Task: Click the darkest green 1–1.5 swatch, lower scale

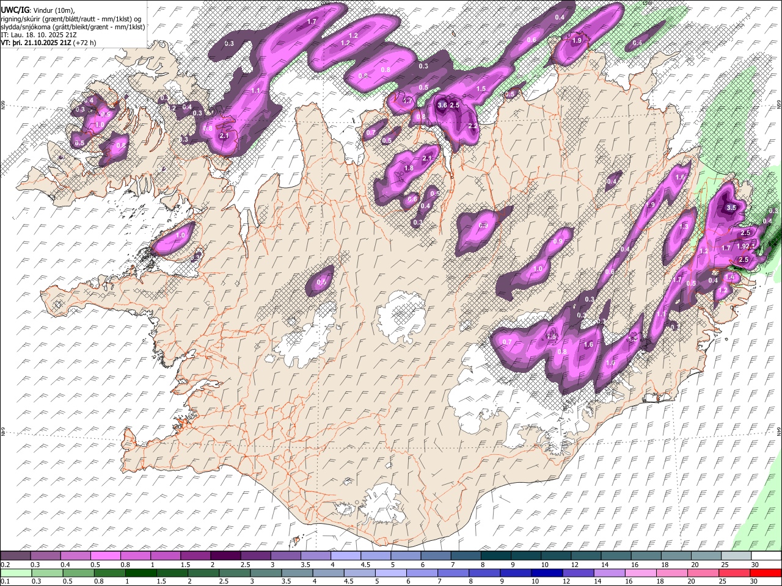Action: (141, 573)
